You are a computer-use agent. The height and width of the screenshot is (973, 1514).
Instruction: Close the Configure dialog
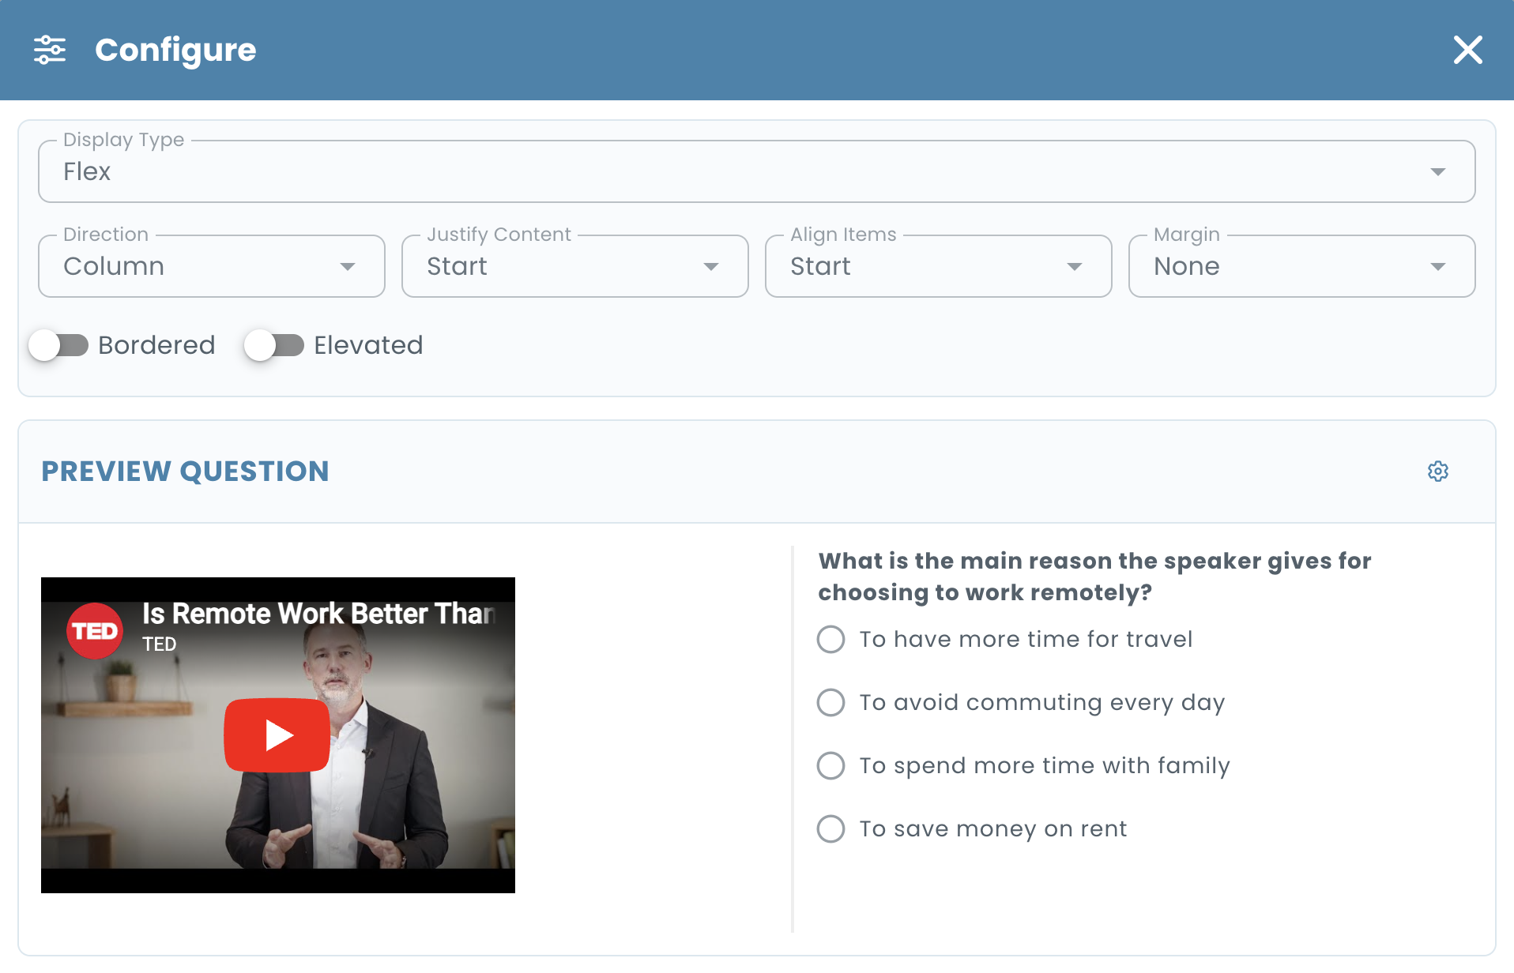(1467, 50)
